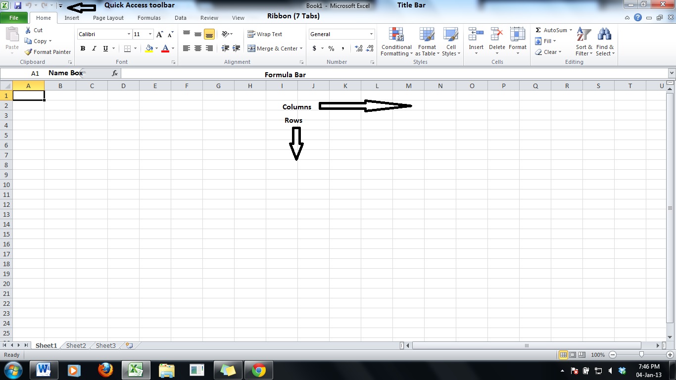Image resolution: width=676 pixels, height=380 pixels.
Task: Open Conditional Formatting menu
Action: (x=396, y=42)
